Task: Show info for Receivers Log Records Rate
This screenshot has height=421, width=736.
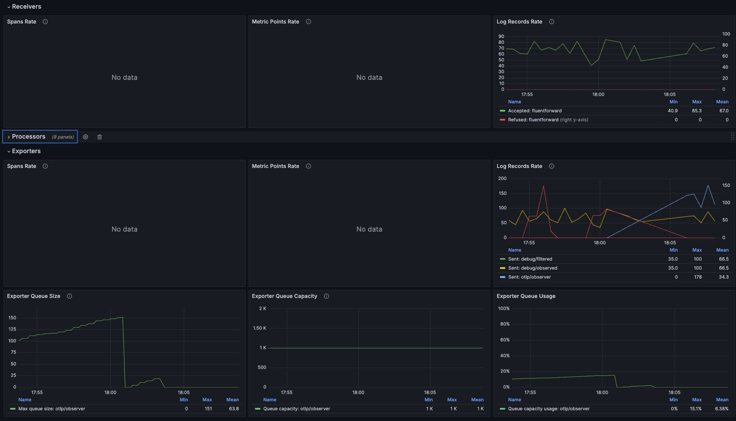Action: click(x=551, y=22)
